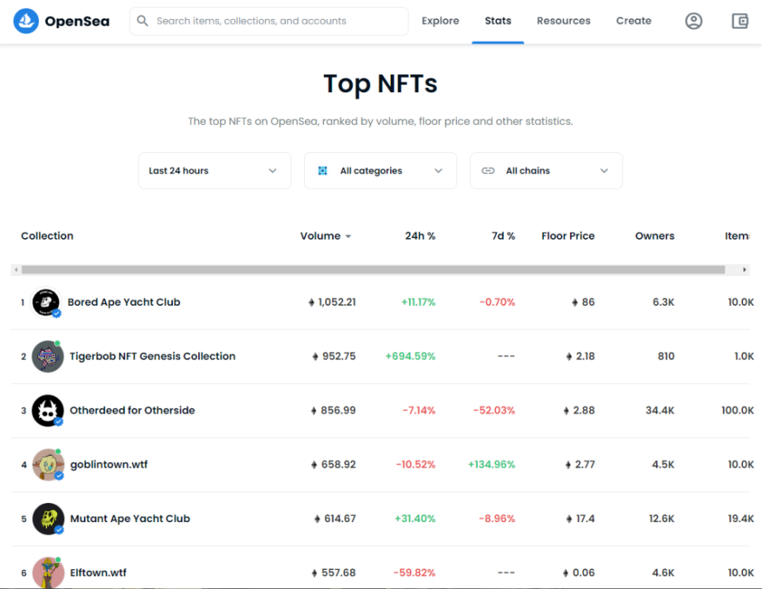This screenshot has width=762, height=589.
Task: Click Mutant Ape Yacht Club avatar
Action: (x=47, y=519)
